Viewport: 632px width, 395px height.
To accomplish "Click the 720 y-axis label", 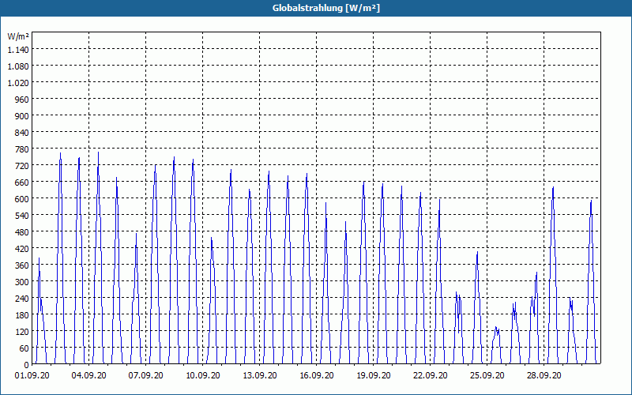I will (x=22, y=166).
